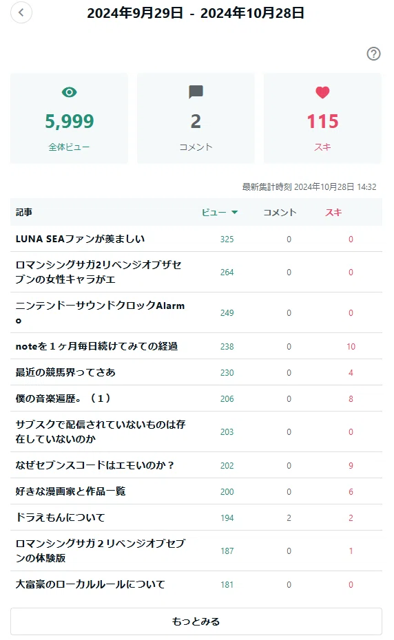Open the article 最近の競馬界ってさあ
The height and width of the screenshot is (640, 394).
65,372
